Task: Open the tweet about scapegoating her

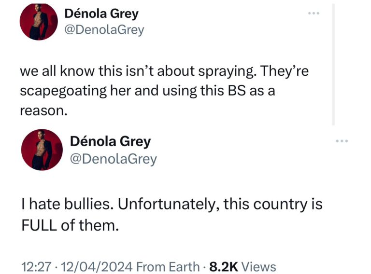Action: pos(163,91)
